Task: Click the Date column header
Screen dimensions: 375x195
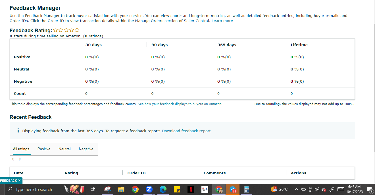Action: coord(19,173)
